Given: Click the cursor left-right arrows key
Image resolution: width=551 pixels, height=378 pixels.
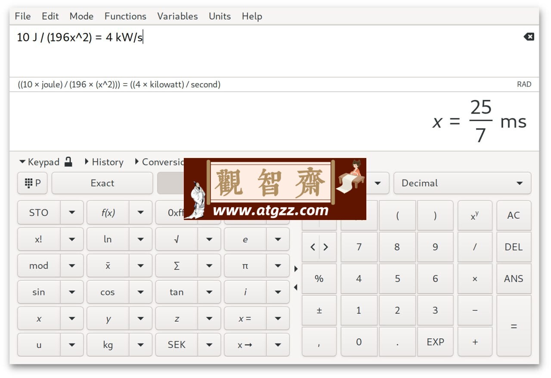Looking at the screenshot, I should coord(319,247).
